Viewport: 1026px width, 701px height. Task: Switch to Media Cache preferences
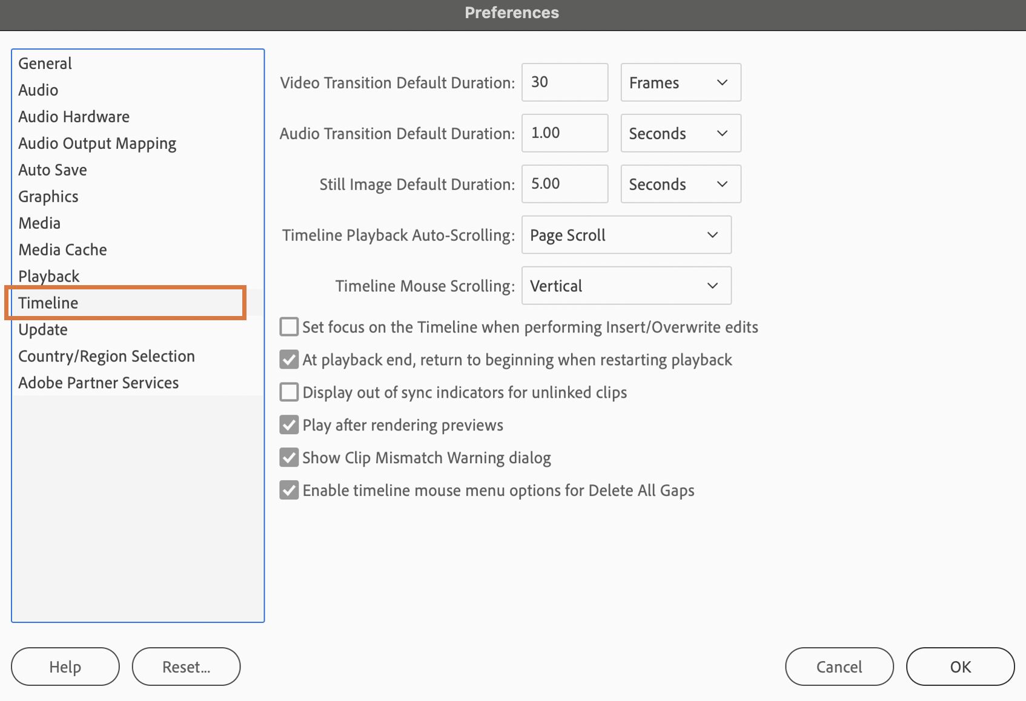point(62,250)
